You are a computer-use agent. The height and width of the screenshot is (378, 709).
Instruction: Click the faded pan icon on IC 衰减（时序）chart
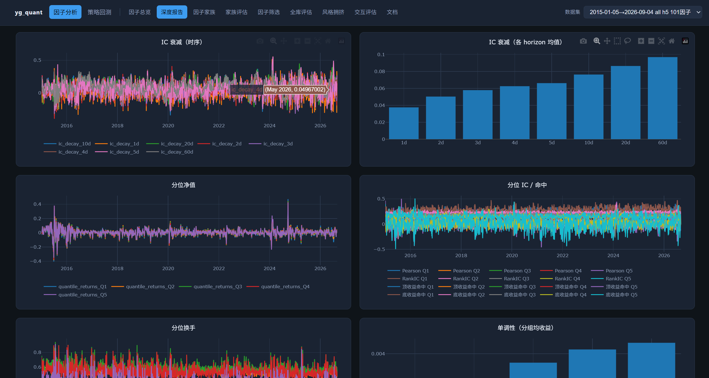coord(283,41)
